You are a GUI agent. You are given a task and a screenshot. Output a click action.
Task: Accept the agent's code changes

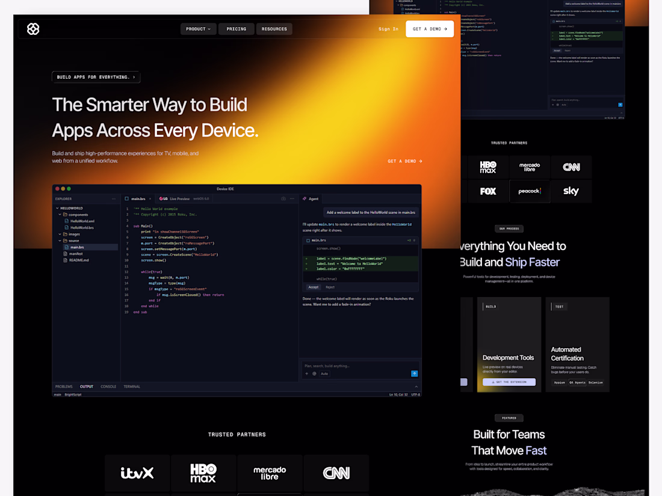click(x=314, y=287)
